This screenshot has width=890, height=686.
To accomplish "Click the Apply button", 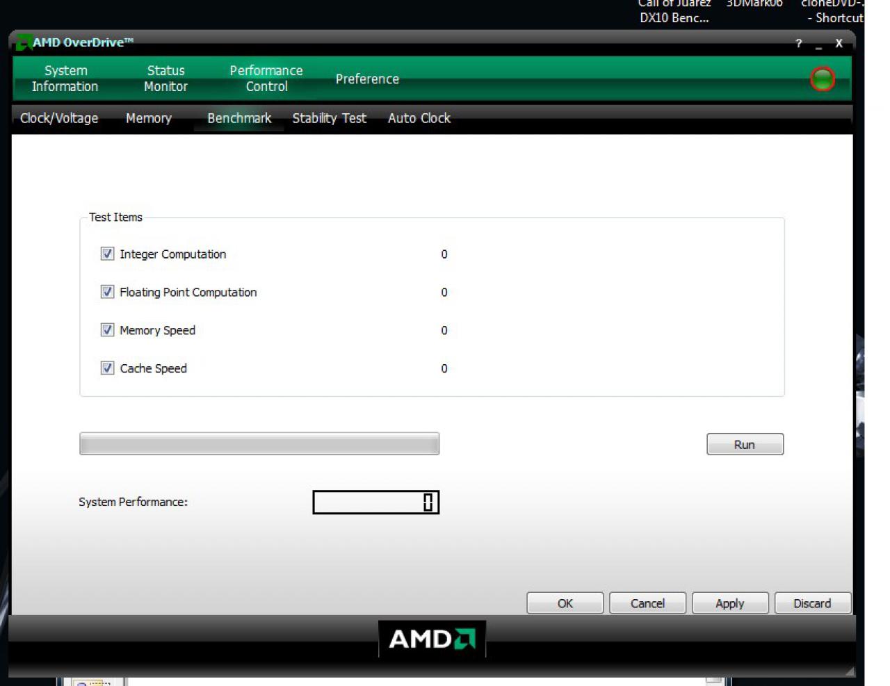I will [x=730, y=603].
